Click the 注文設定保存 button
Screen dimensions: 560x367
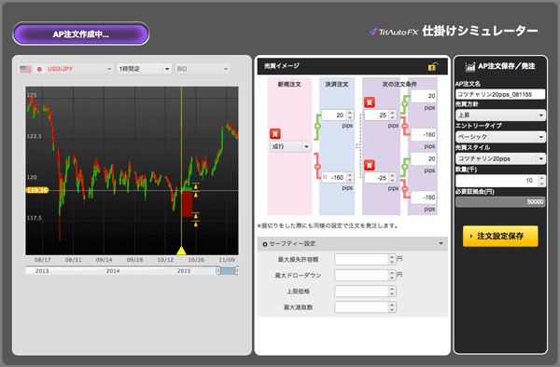500,236
